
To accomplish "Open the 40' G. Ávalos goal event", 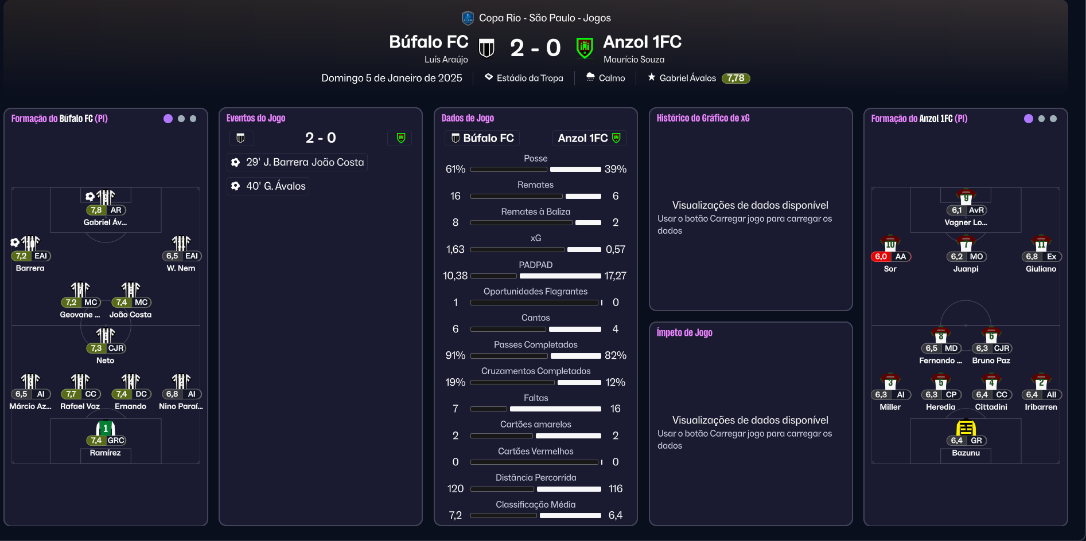I will (x=268, y=186).
